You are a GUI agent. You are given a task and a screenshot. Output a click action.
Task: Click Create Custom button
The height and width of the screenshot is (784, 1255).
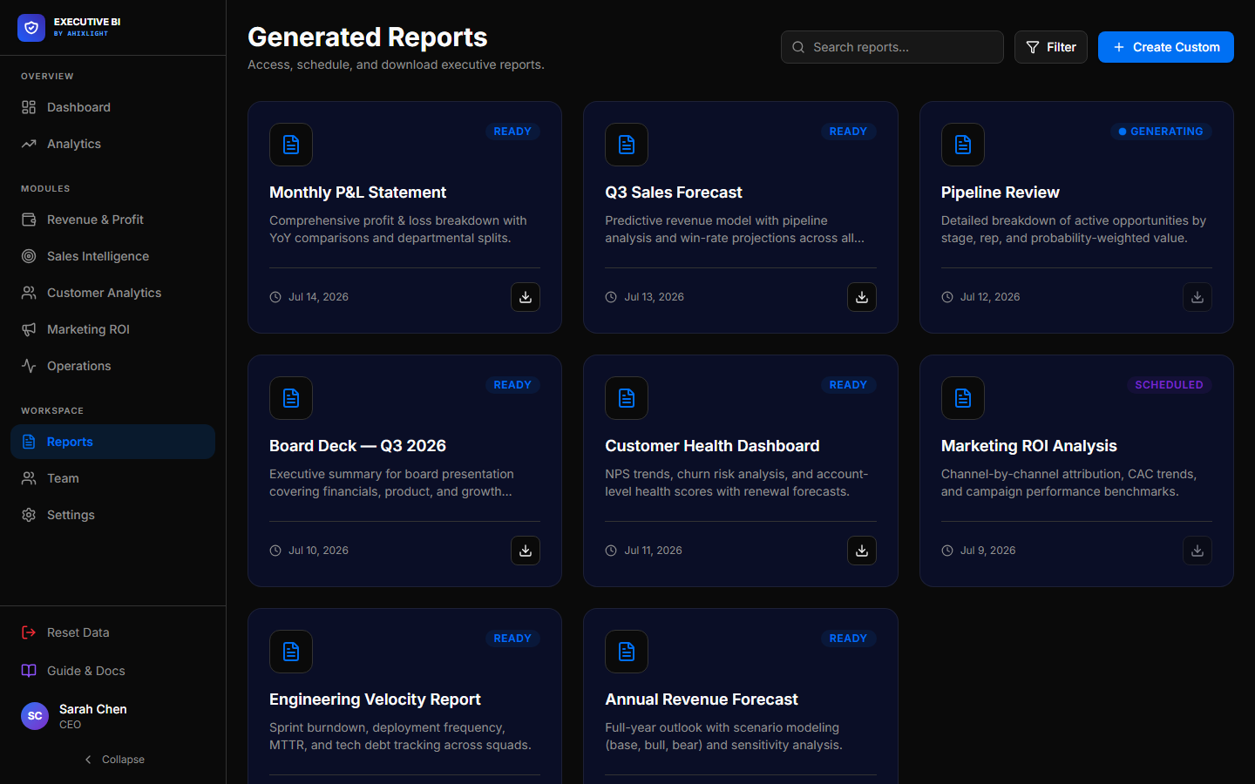tap(1166, 47)
